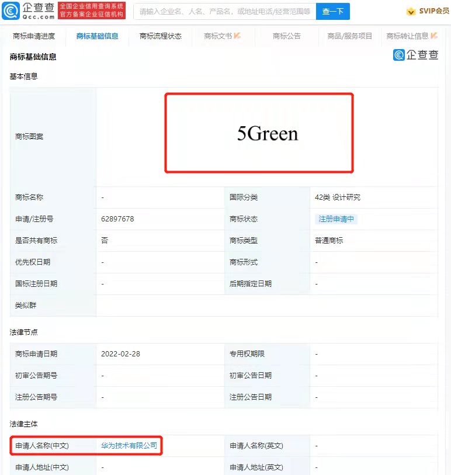Focus the company name search field
This screenshot has width=451, height=475.
point(225,12)
